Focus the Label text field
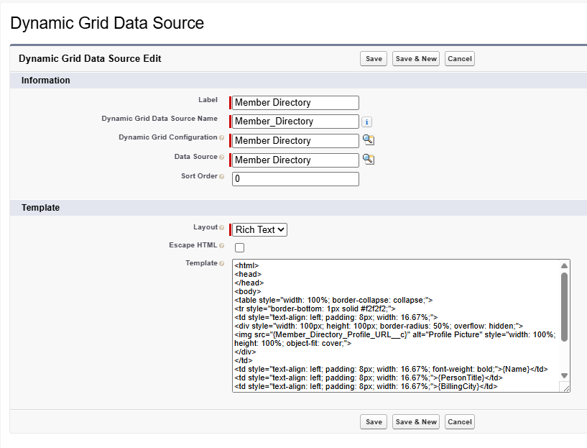 click(x=295, y=103)
